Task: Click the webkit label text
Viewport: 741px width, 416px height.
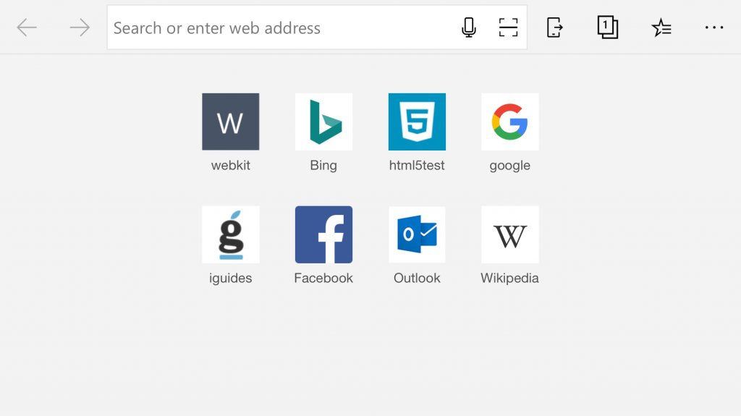Action: [x=231, y=166]
